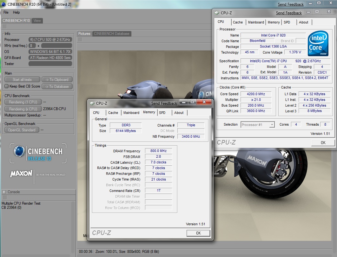This screenshot has width=337, height=257.
Task: Click the CAS# Latency value 7.0 clocks
Action: [158, 162]
